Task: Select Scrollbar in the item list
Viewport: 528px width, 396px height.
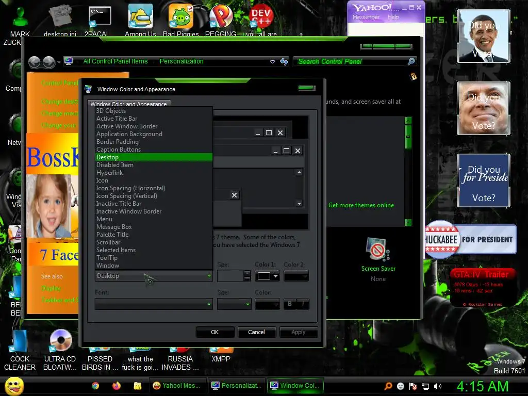Action: tap(154, 242)
